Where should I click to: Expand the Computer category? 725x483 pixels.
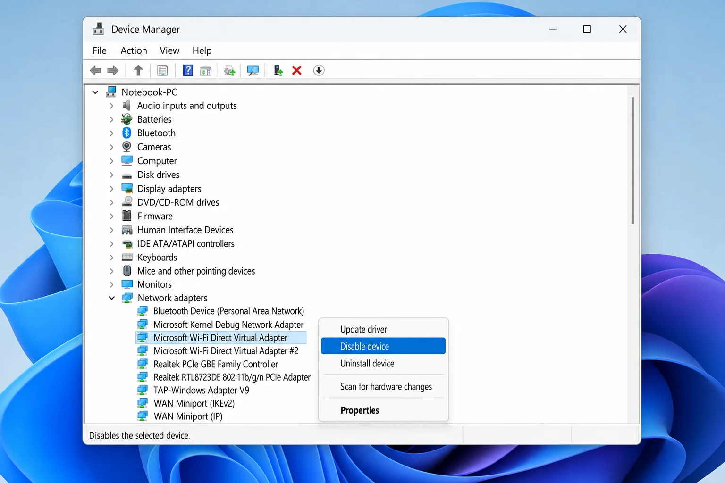pos(111,161)
